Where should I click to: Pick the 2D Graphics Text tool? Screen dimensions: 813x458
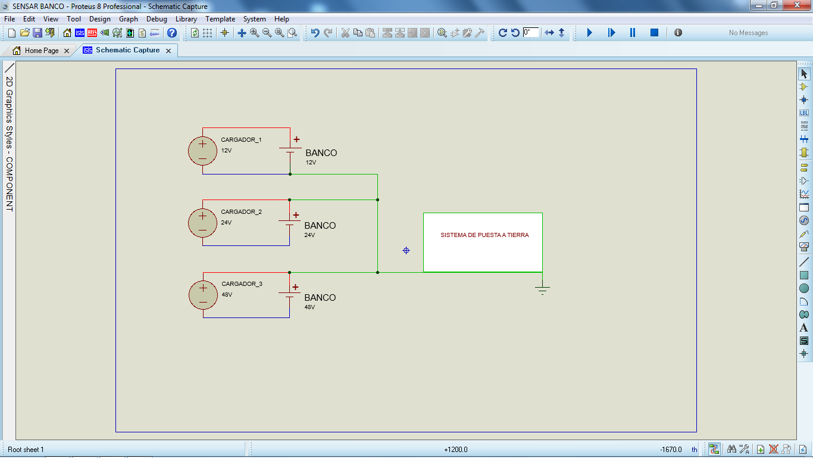click(x=804, y=328)
